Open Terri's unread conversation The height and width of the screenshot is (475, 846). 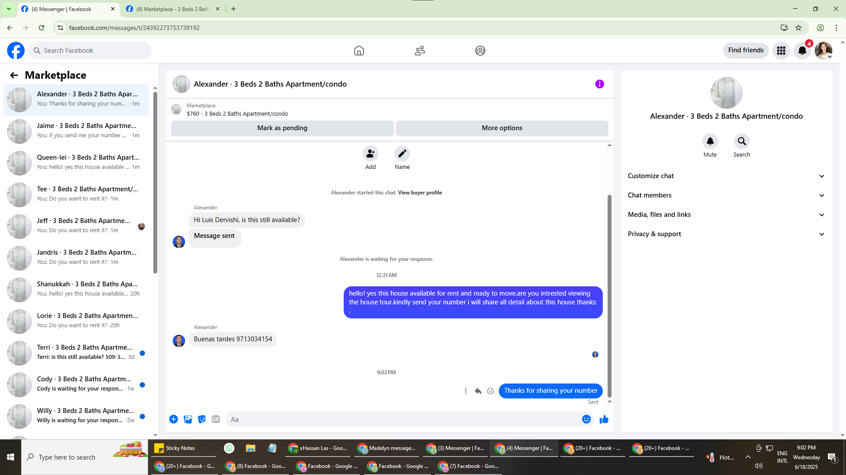[76, 352]
